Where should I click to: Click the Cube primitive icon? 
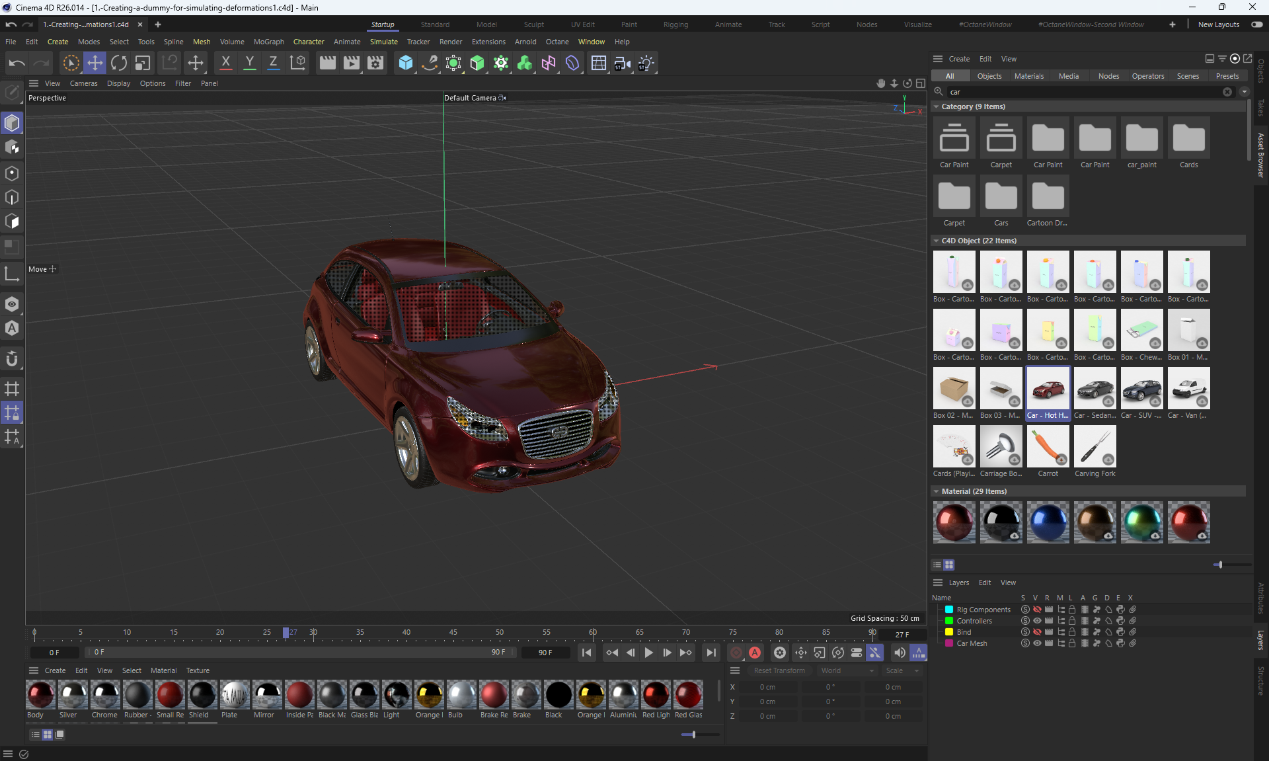[x=406, y=63]
